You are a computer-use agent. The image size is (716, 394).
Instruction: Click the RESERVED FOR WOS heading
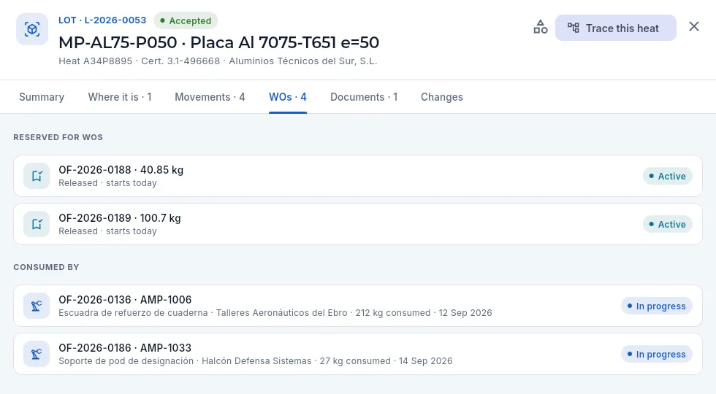[x=58, y=137]
